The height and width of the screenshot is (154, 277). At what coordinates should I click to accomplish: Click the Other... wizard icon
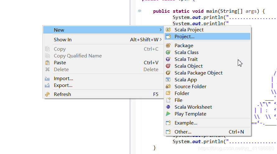[168, 132]
